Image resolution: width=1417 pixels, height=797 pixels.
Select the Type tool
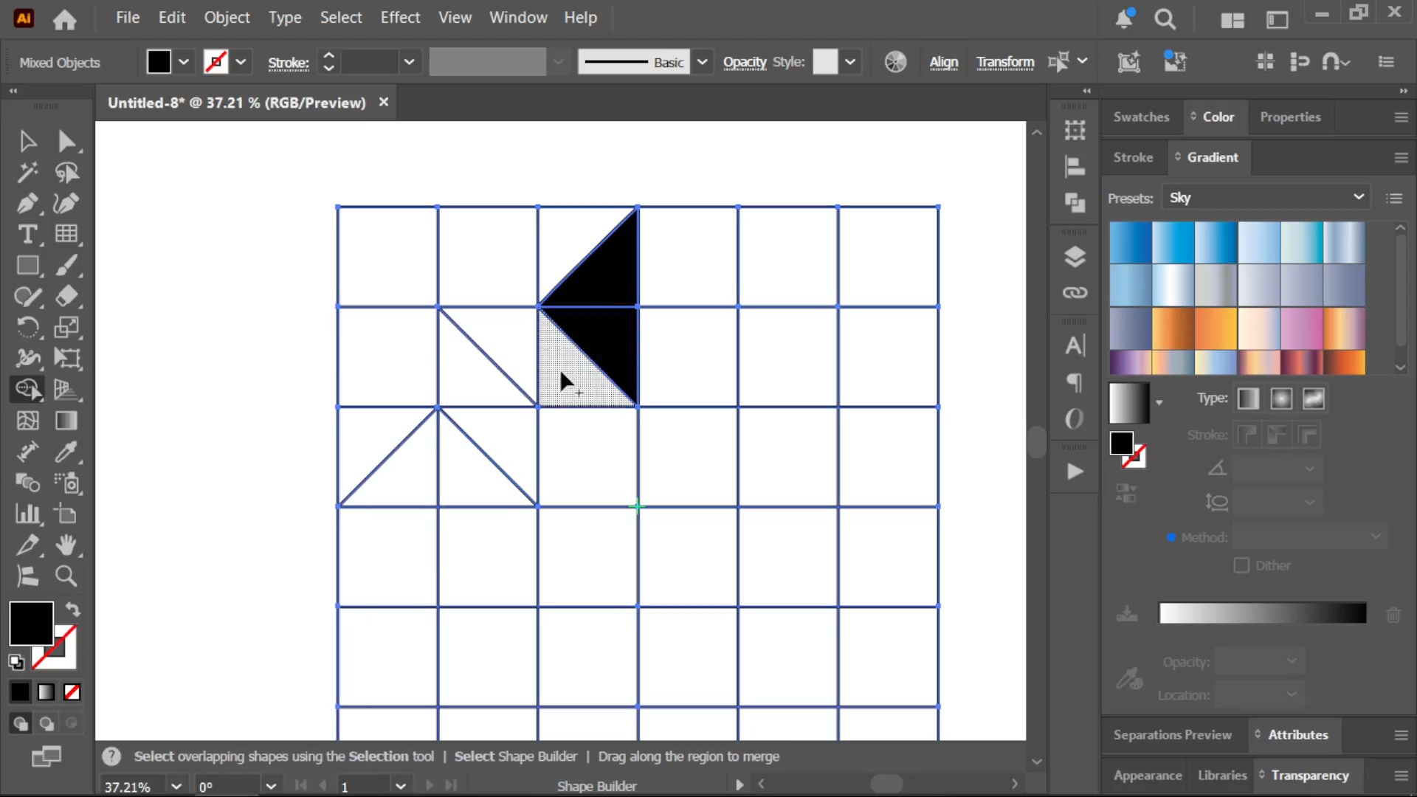point(27,235)
